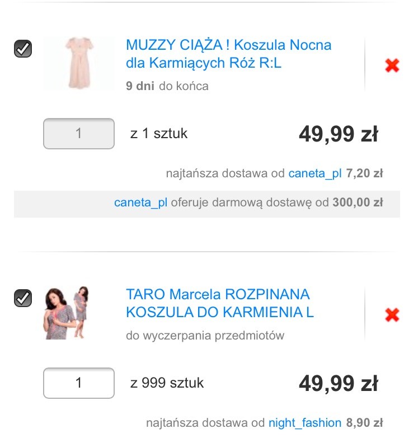Delete the TARO Marcela item with red X
The height and width of the screenshot is (443, 404).
(x=392, y=315)
